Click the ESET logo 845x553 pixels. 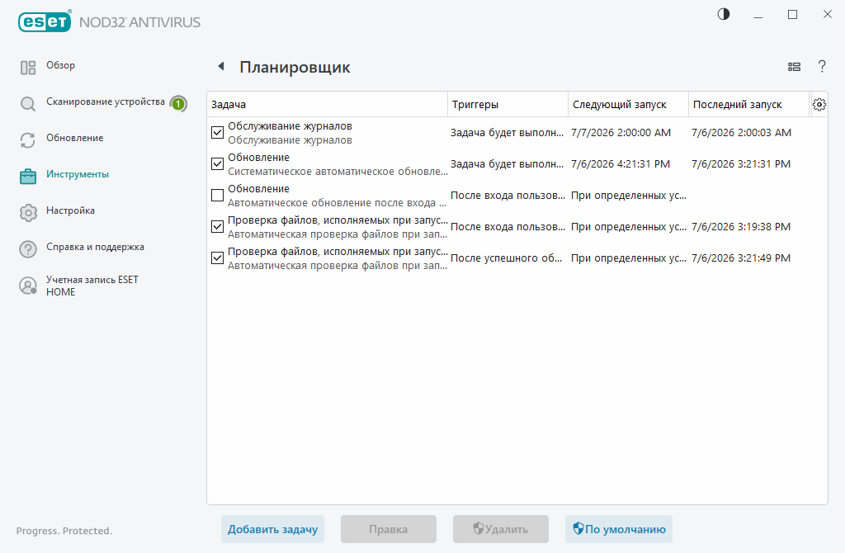pos(45,21)
